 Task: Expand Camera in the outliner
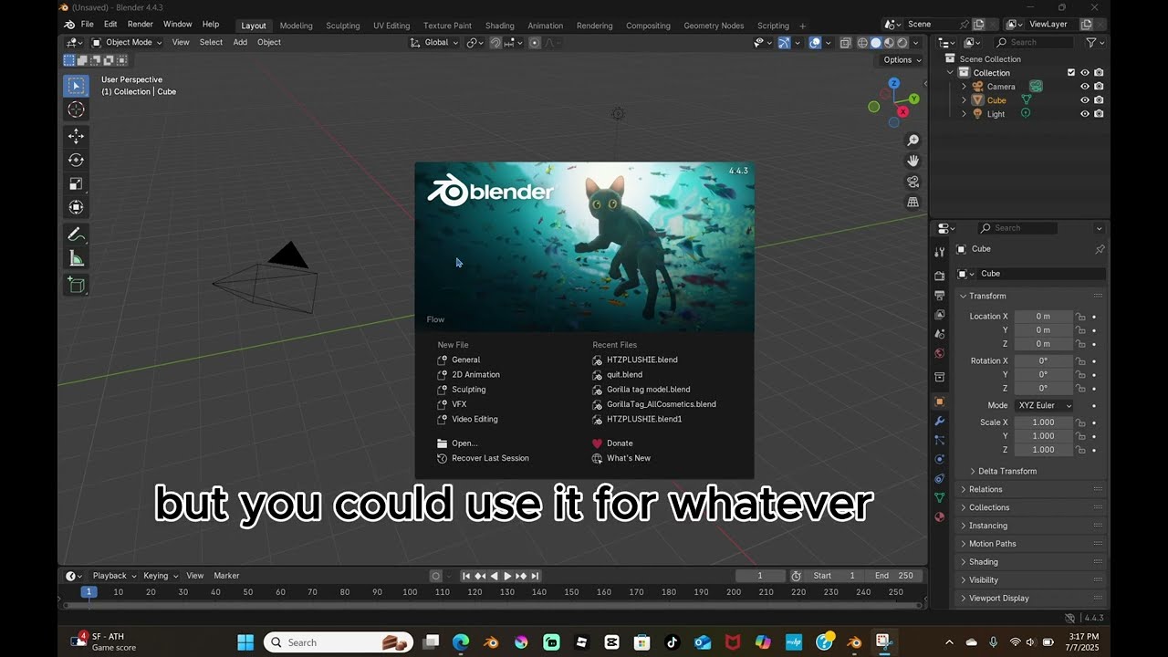click(964, 87)
